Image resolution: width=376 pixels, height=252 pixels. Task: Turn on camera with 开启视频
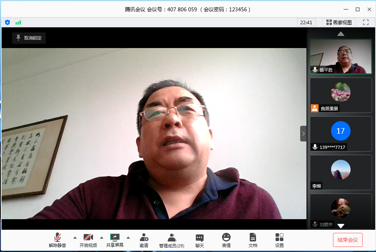pyautogui.click(x=88, y=240)
